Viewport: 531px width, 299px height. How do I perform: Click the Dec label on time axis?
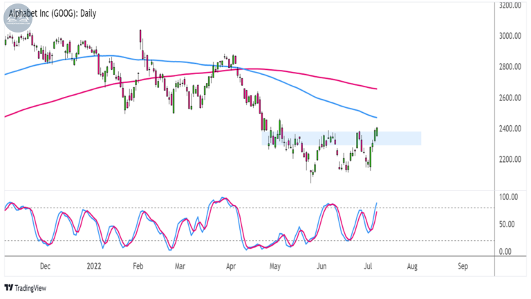point(45,266)
